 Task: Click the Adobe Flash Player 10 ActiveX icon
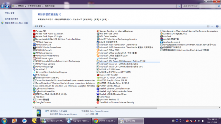(x=34, y=34)
